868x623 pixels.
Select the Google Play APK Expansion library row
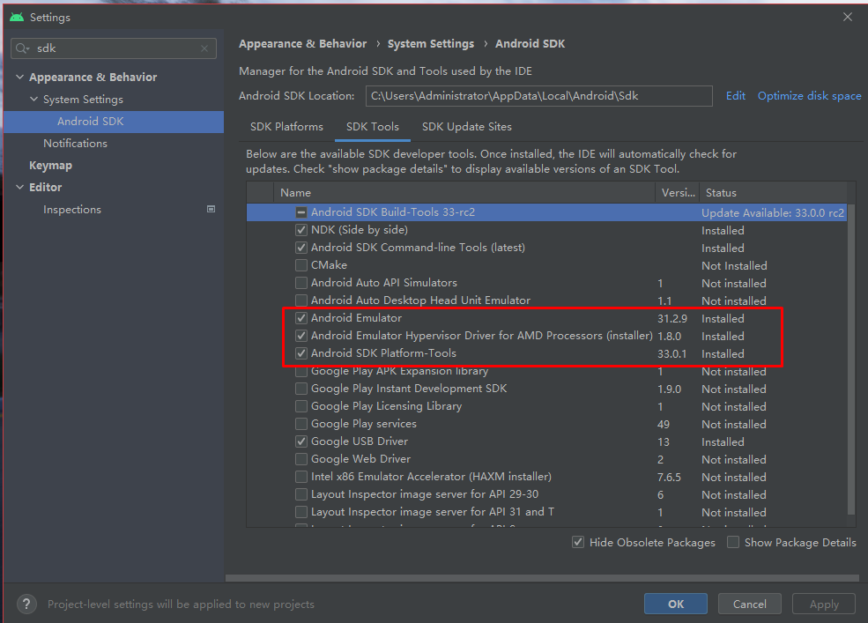546,371
